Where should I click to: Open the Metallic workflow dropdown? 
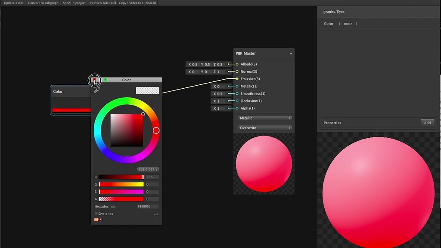tap(264, 118)
